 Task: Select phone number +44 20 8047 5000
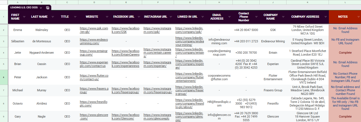246,30
